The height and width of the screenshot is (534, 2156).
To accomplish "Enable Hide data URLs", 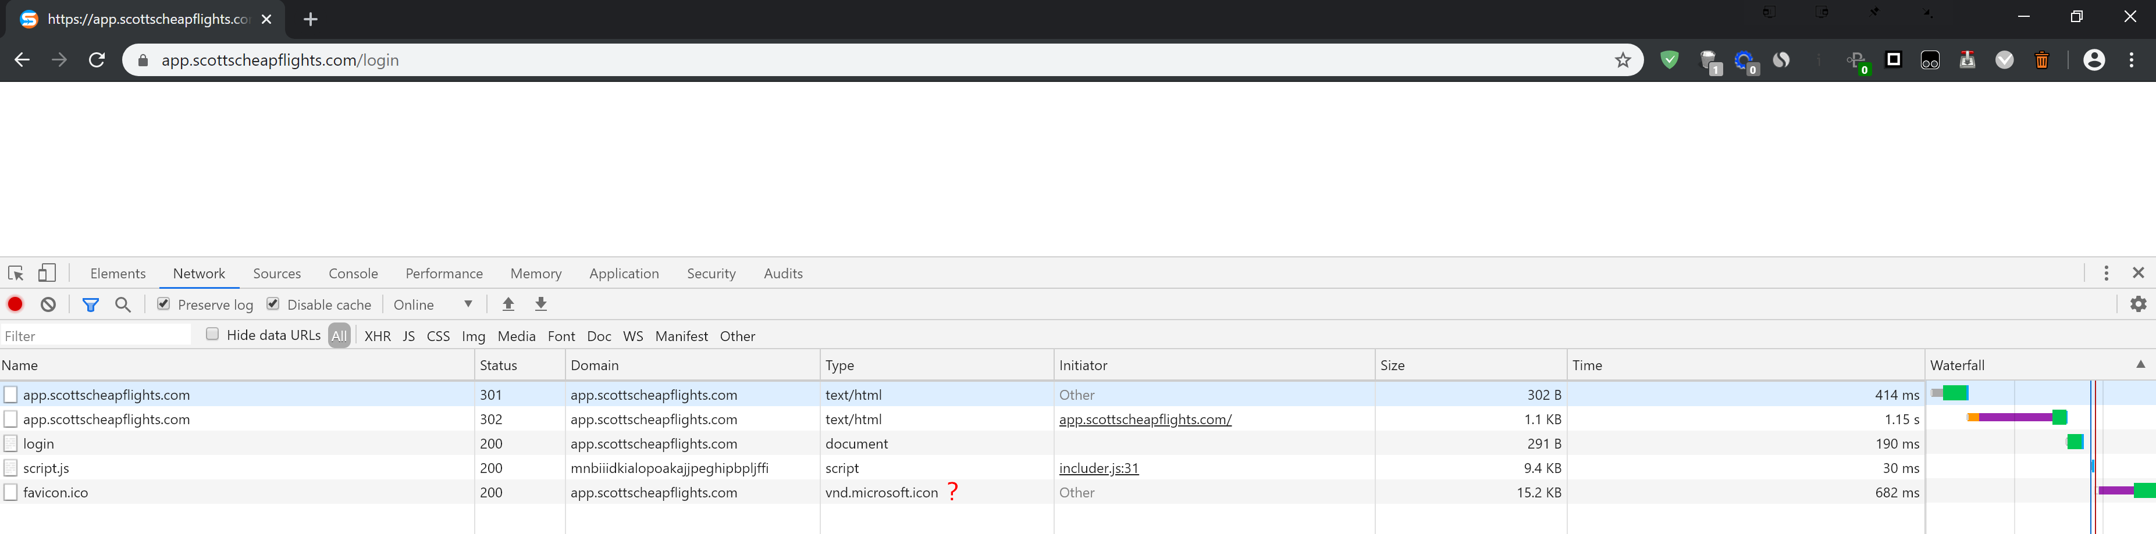I will [x=212, y=334].
